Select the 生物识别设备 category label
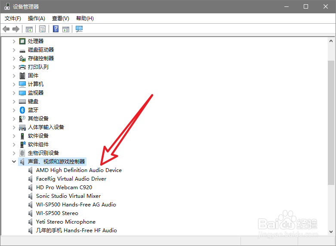Viewport: 336px width, 246px height. [43, 153]
